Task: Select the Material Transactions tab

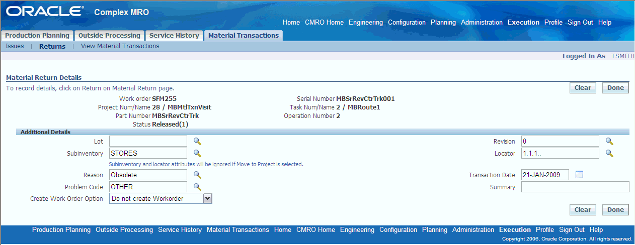Action: pyautogui.click(x=244, y=36)
